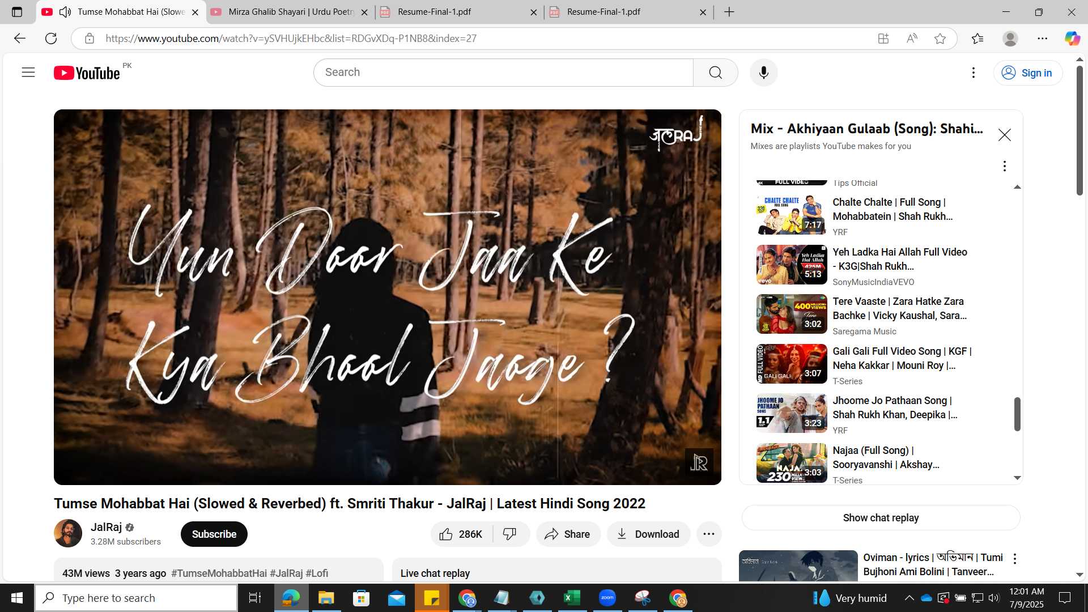Open the Mix playlist options menu
This screenshot has height=612, width=1088.
point(1004,166)
